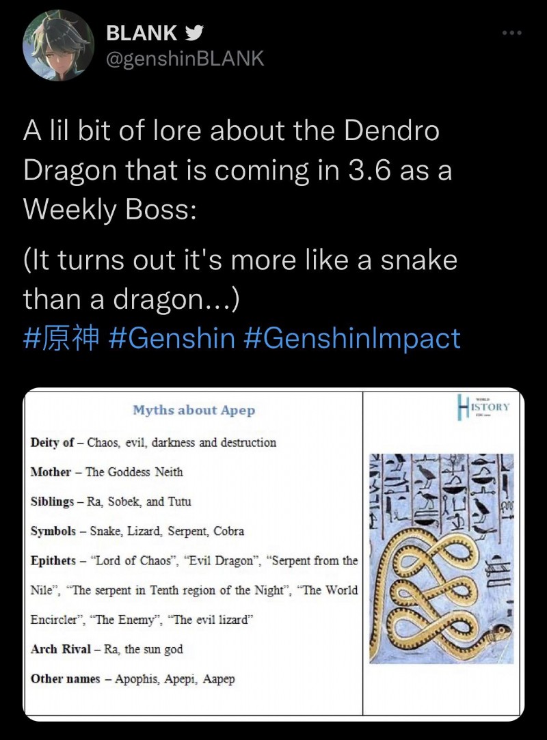Viewport: 547px width, 740px height.
Task: Click the 'Symbols – Snake, Lizard' line
Action: pos(137,531)
